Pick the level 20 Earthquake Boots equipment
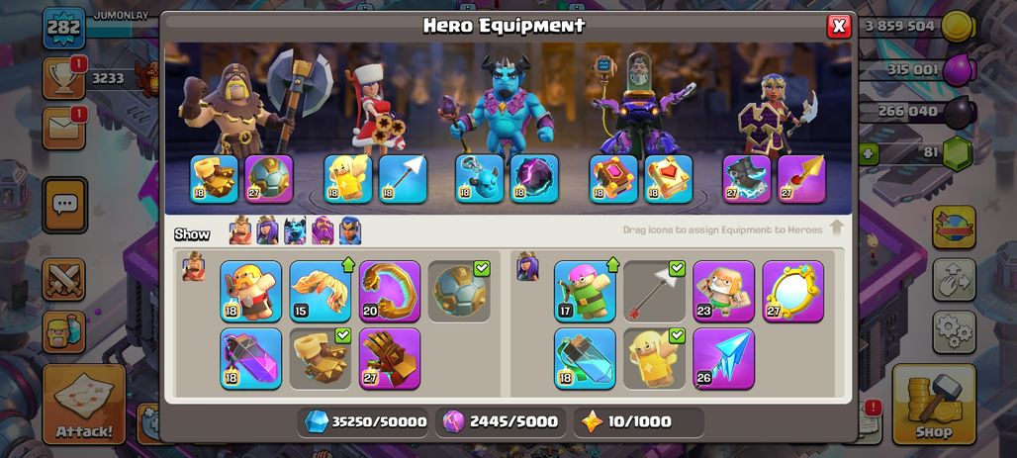The height and width of the screenshot is (458, 1017). coord(389,291)
